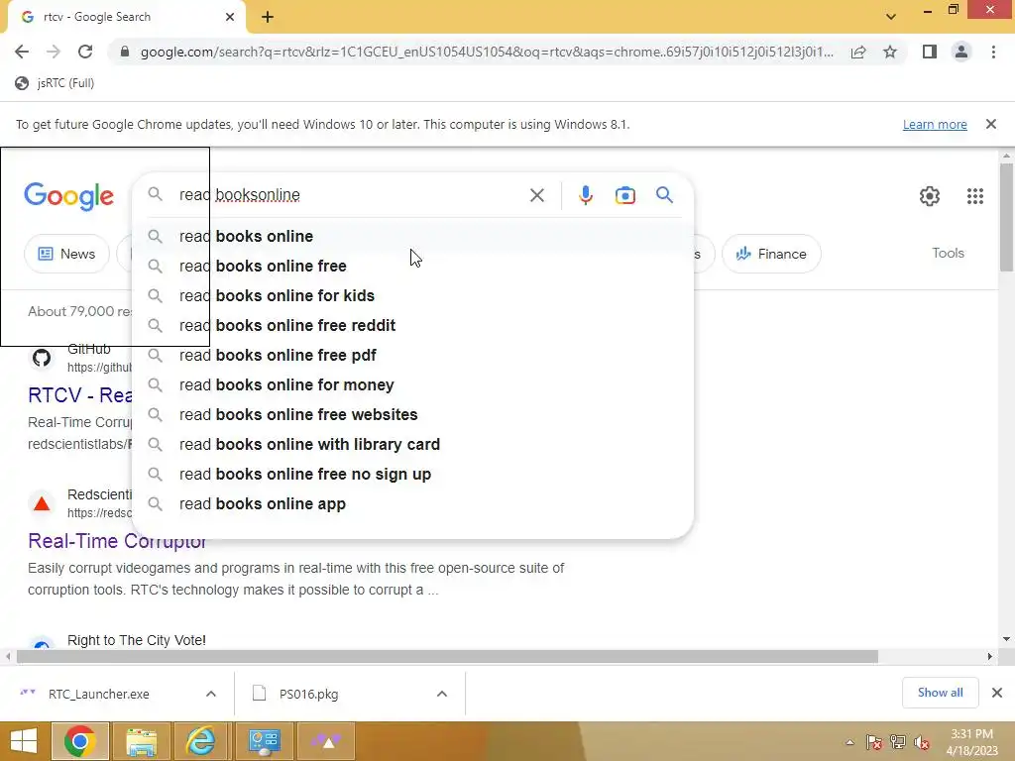Open Real-Time Corruptor result link
This screenshot has height=761, width=1015.
pos(117,541)
